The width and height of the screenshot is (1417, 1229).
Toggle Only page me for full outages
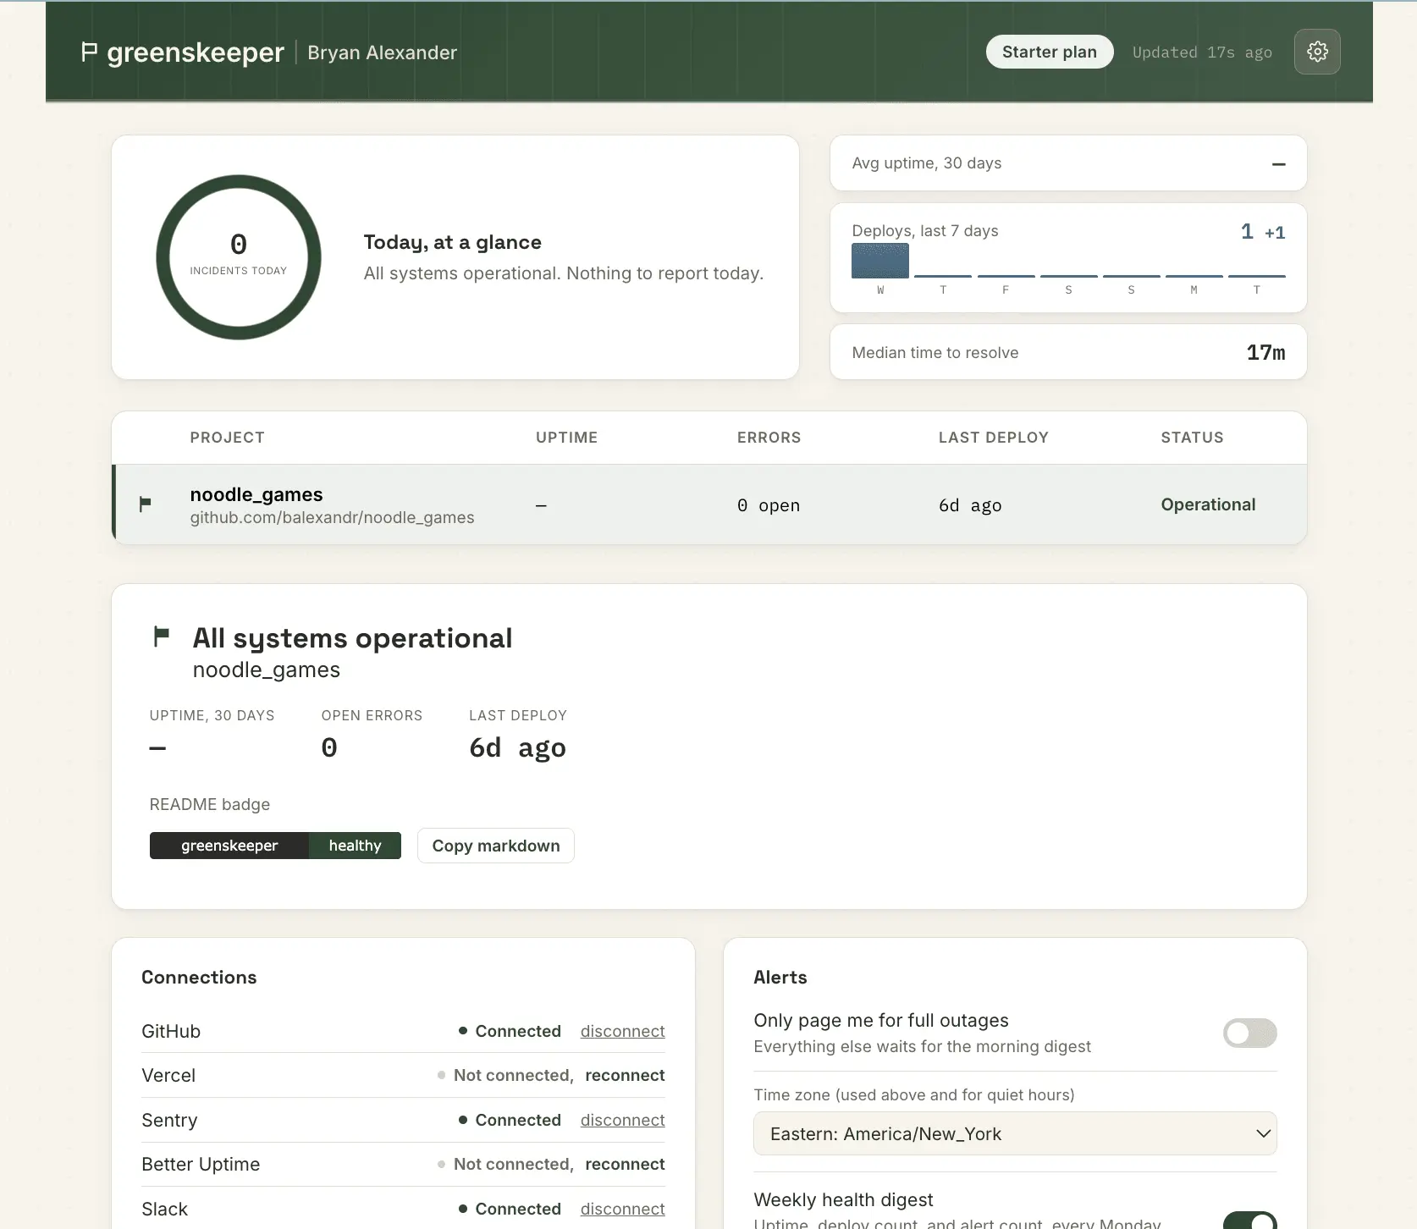pos(1249,1033)
